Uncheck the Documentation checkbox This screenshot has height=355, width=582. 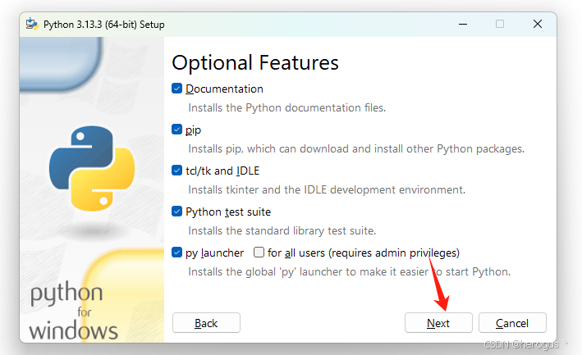[176, 89]
